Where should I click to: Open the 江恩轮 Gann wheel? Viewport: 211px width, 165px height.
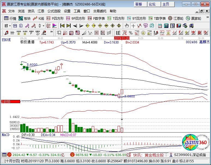(176, 18)
